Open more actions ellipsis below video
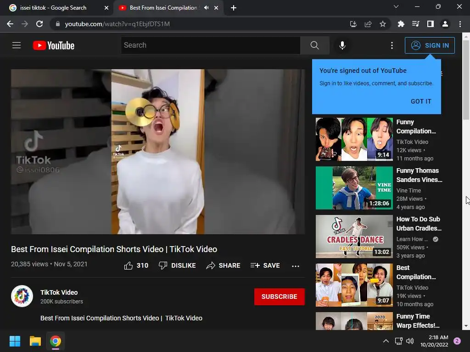 tap(296, 266)
